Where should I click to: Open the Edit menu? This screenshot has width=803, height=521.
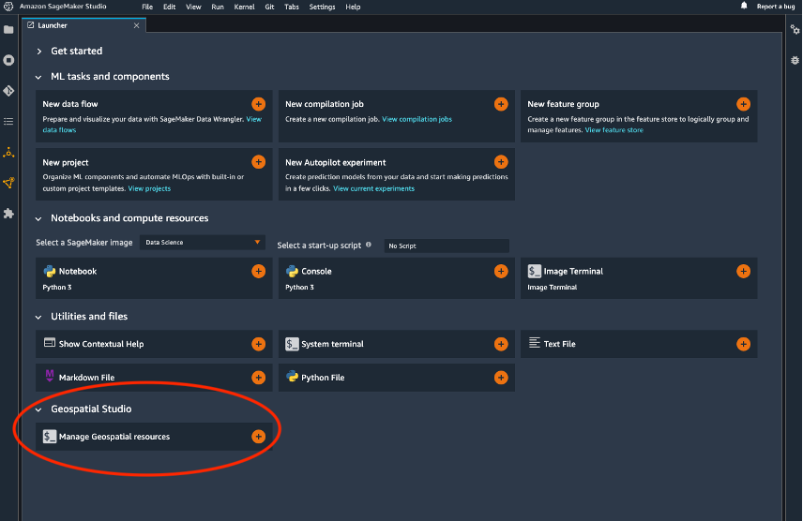(170, 7)
